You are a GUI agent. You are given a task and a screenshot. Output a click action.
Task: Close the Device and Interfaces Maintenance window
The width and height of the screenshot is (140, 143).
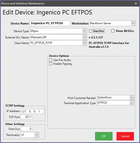136,4
